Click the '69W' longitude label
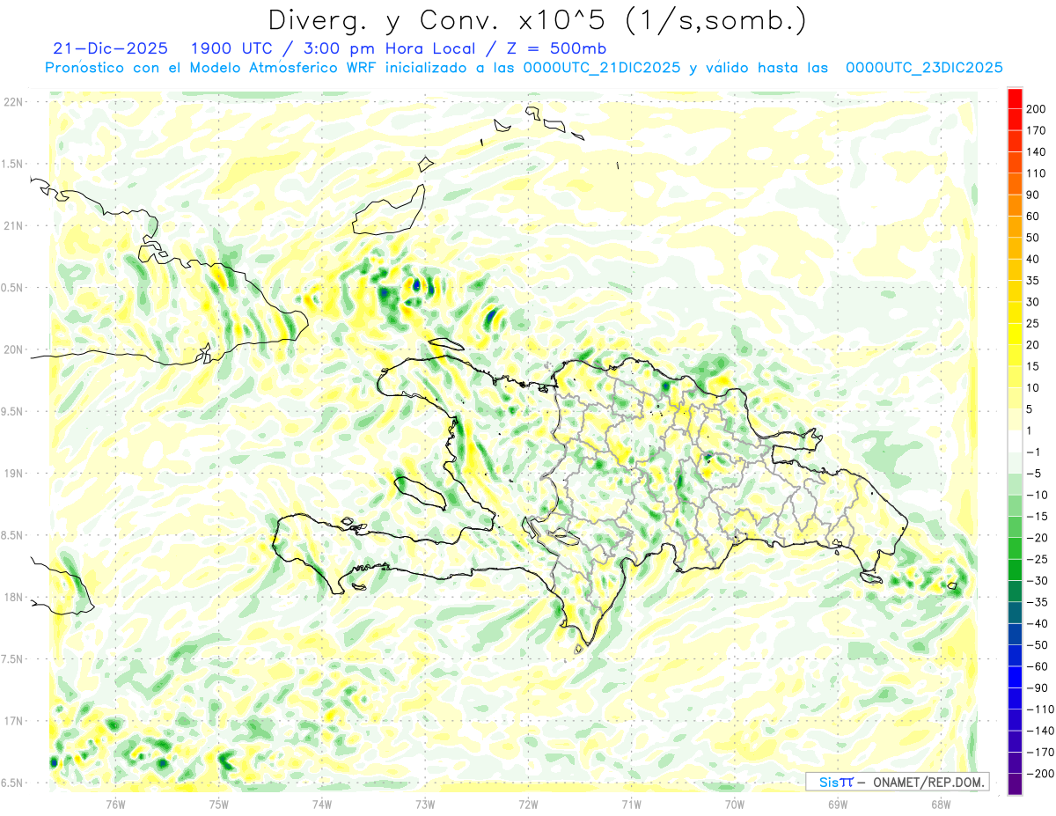Image resolution: width=1056 pixels, height=816 pixels. coord(838,804)
